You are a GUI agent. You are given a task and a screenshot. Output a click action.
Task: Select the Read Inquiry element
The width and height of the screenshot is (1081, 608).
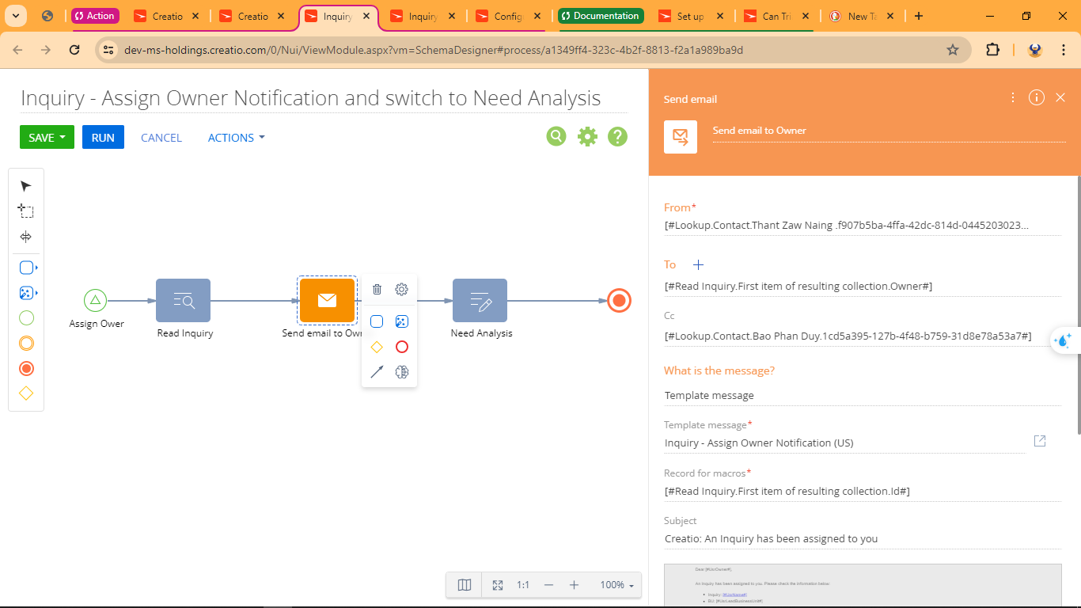184,301
